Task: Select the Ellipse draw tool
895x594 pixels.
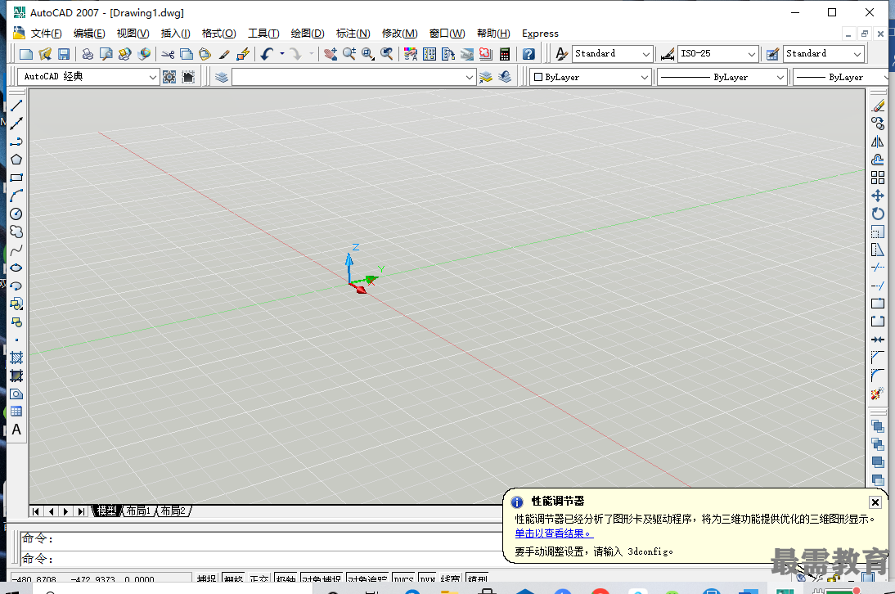Action: pyautogui.click(x=16, y=268)
